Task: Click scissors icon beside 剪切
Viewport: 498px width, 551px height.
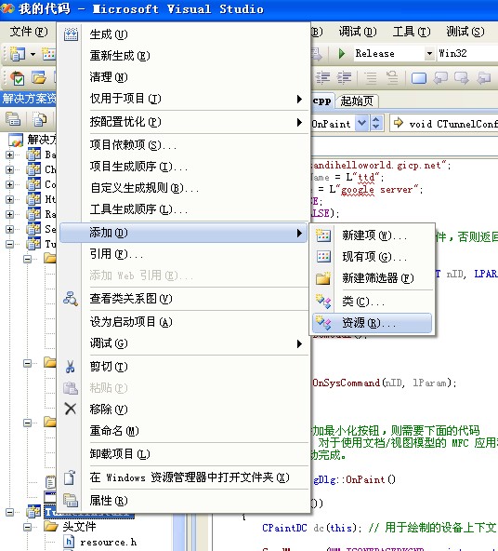Action: [70, 367]
